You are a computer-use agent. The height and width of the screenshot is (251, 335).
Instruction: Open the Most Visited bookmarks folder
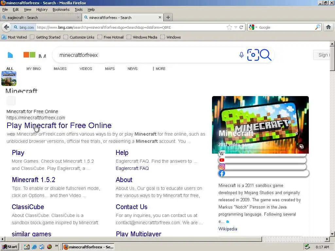coord(14,37)
